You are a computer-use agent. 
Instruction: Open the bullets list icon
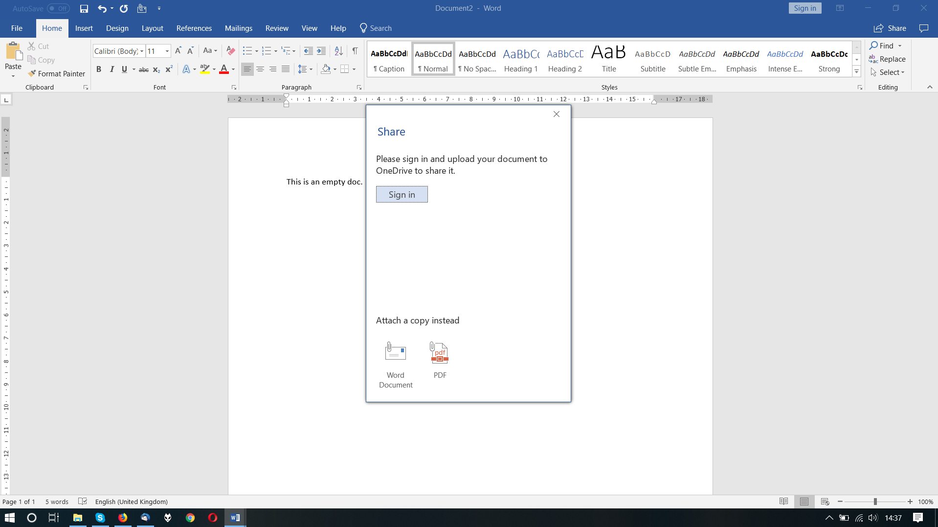tap(247, 51)
